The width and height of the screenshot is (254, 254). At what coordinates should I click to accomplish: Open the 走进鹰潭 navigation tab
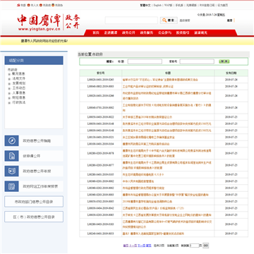111,32
